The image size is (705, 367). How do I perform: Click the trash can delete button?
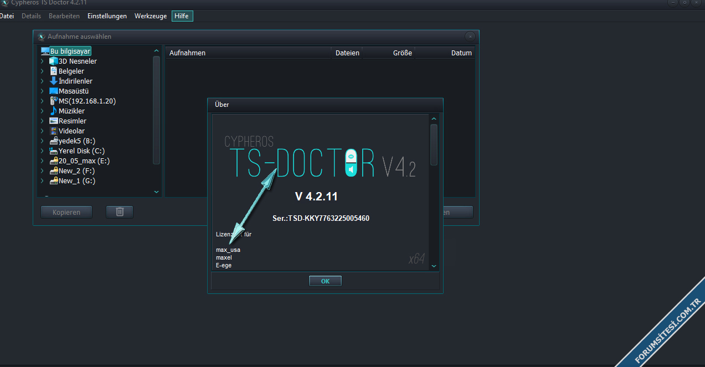120,212
